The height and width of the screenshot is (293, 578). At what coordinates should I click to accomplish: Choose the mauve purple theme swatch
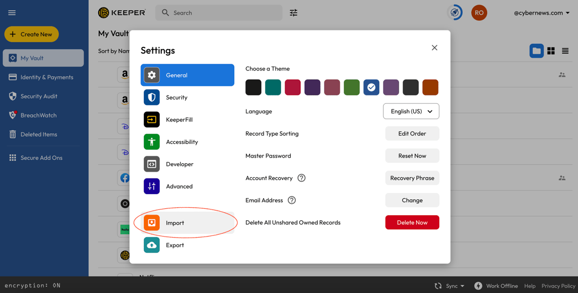tap(391, 88)
